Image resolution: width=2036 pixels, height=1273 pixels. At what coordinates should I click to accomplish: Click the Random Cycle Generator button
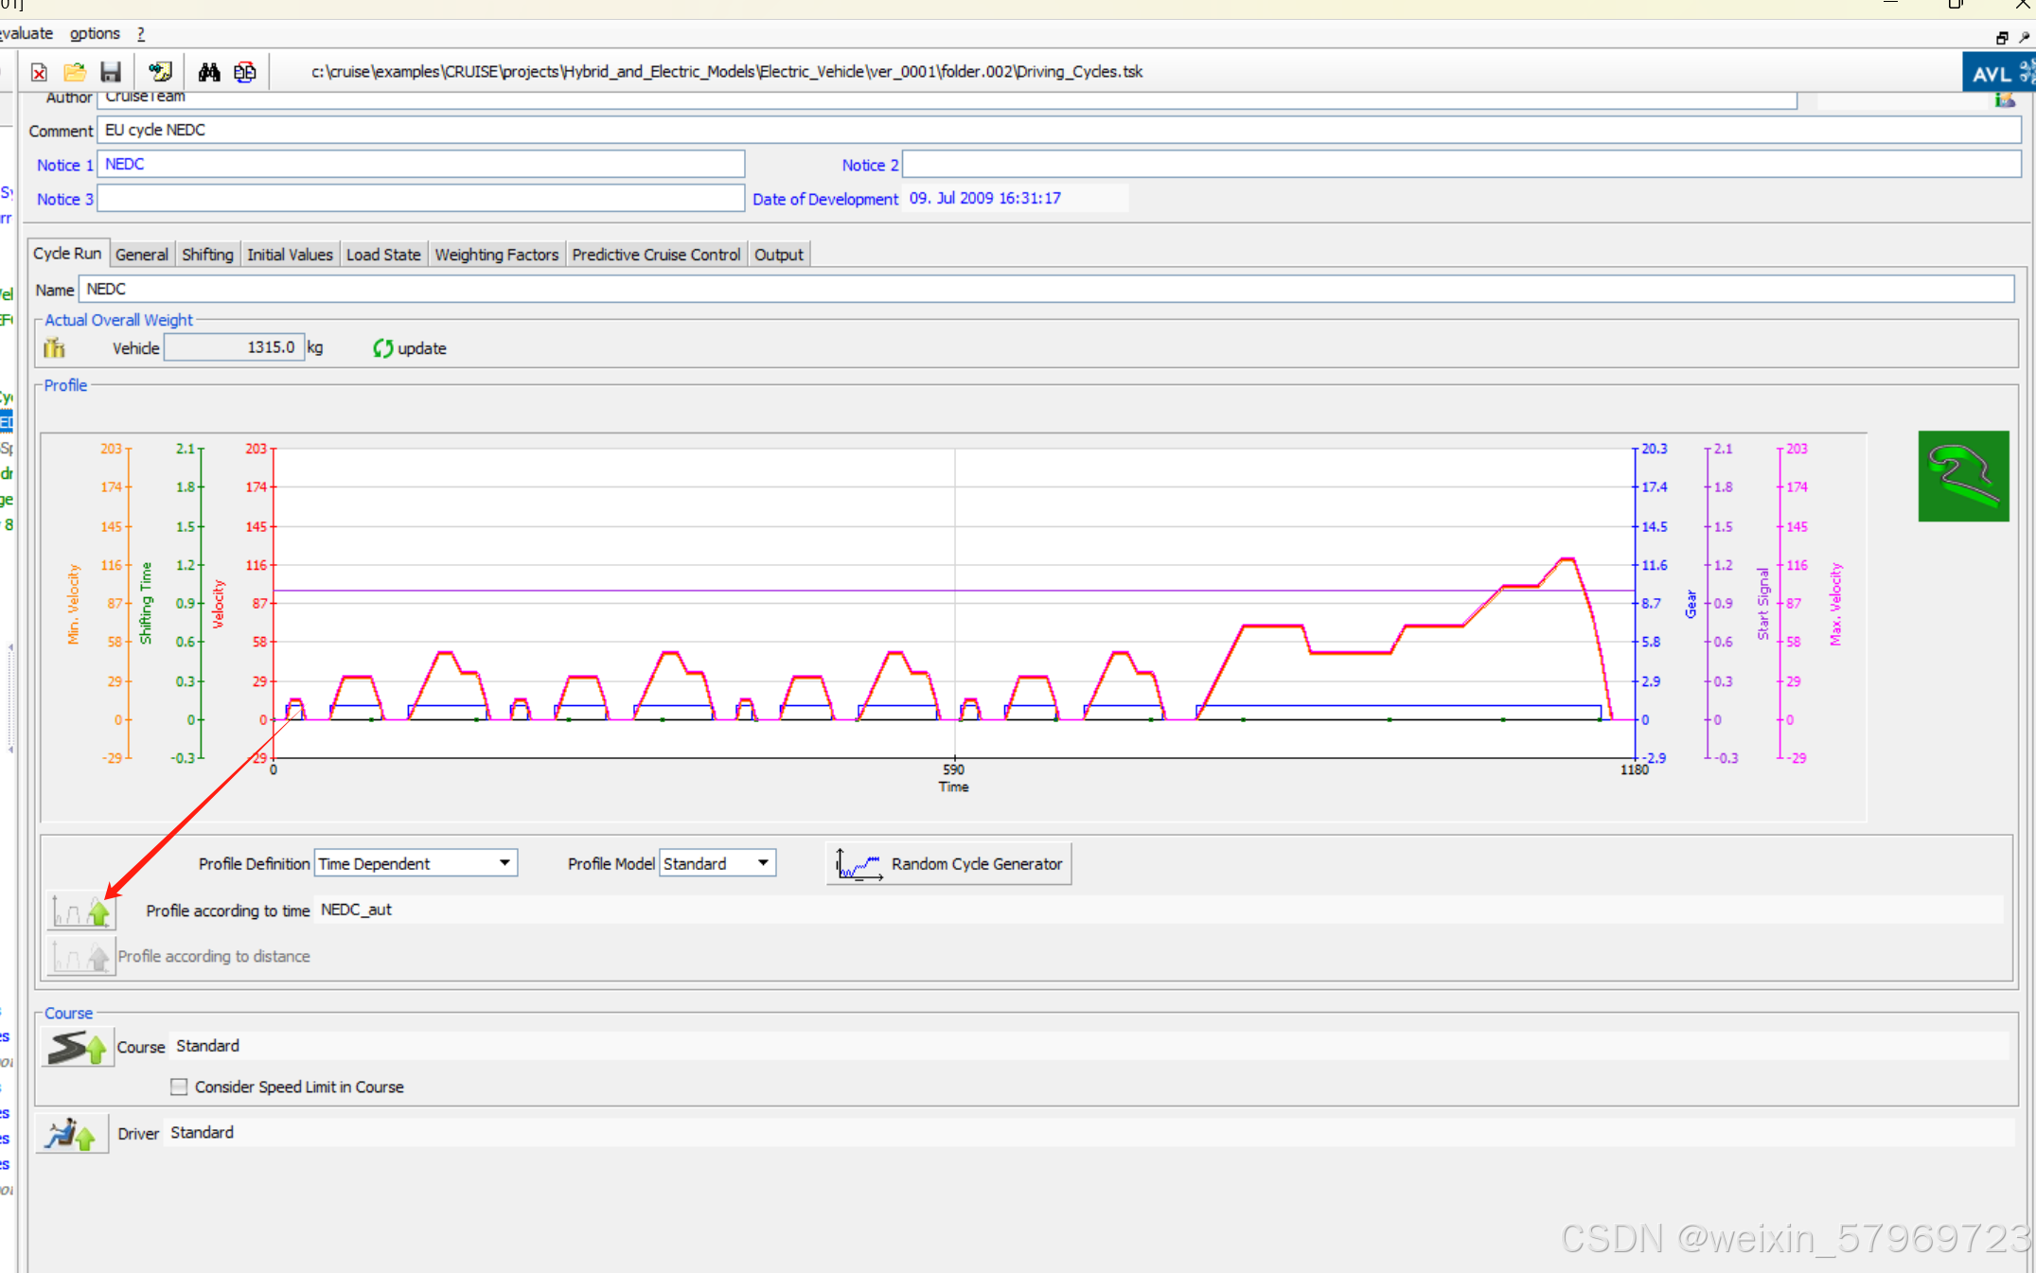click(x=949, y=864)
